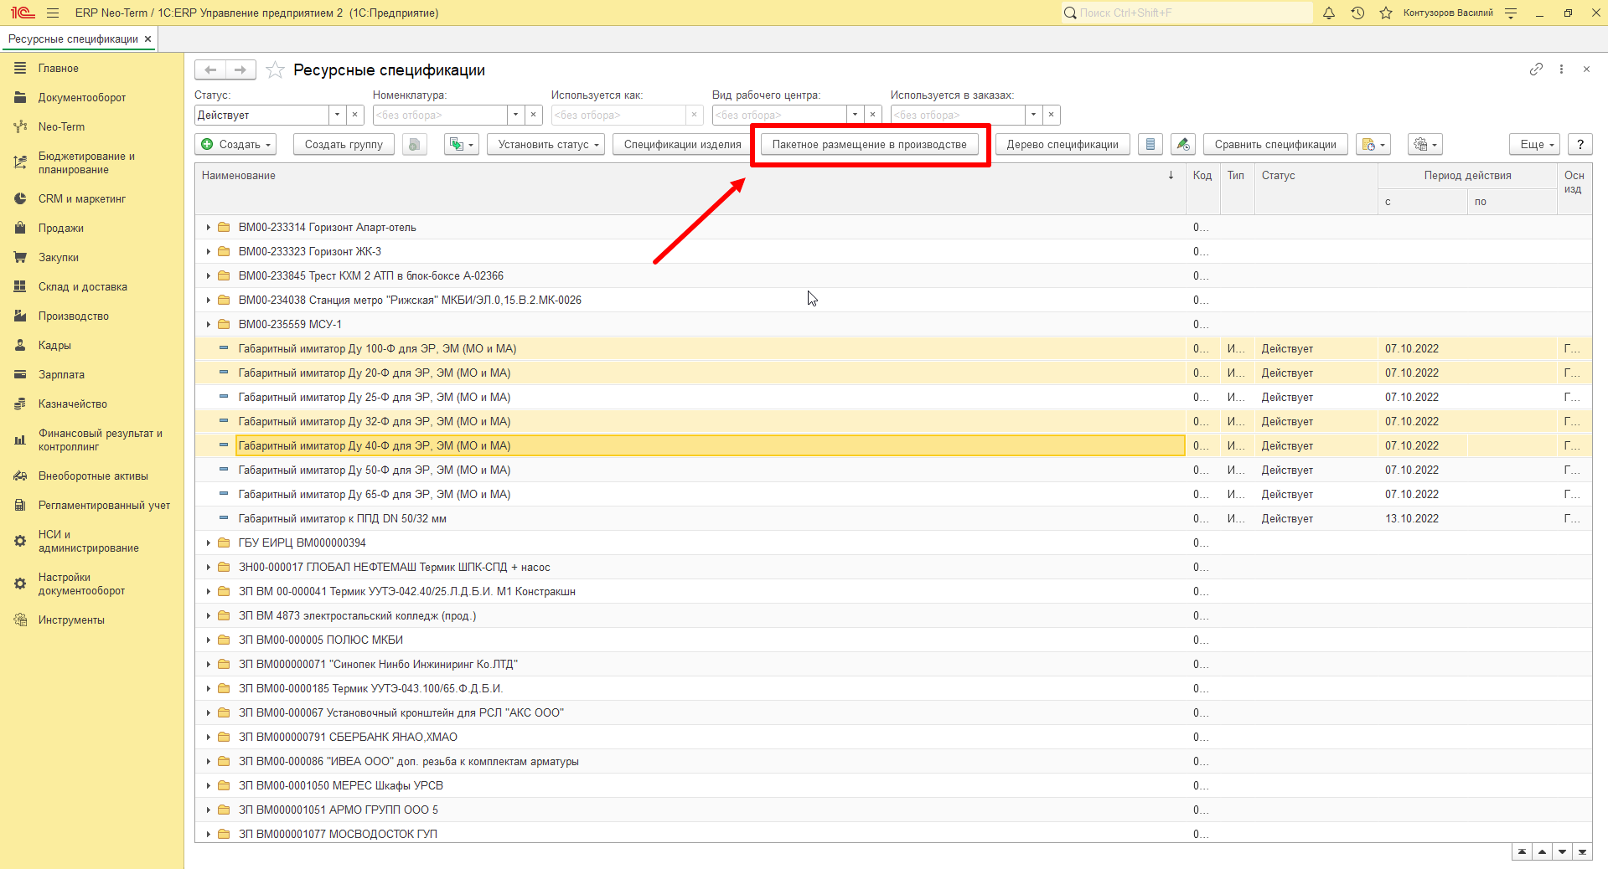
Task: Open the Казначейство sidebar section
Action: [73, 404]
